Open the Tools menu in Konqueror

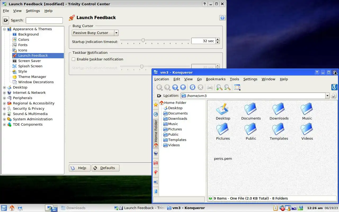234,79
